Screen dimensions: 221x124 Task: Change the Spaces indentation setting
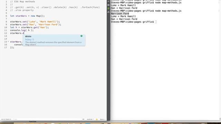click(103, 119)
